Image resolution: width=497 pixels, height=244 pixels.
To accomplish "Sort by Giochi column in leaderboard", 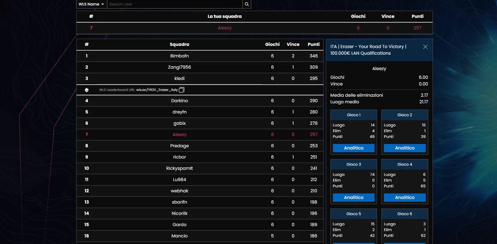I will [273, 44].
